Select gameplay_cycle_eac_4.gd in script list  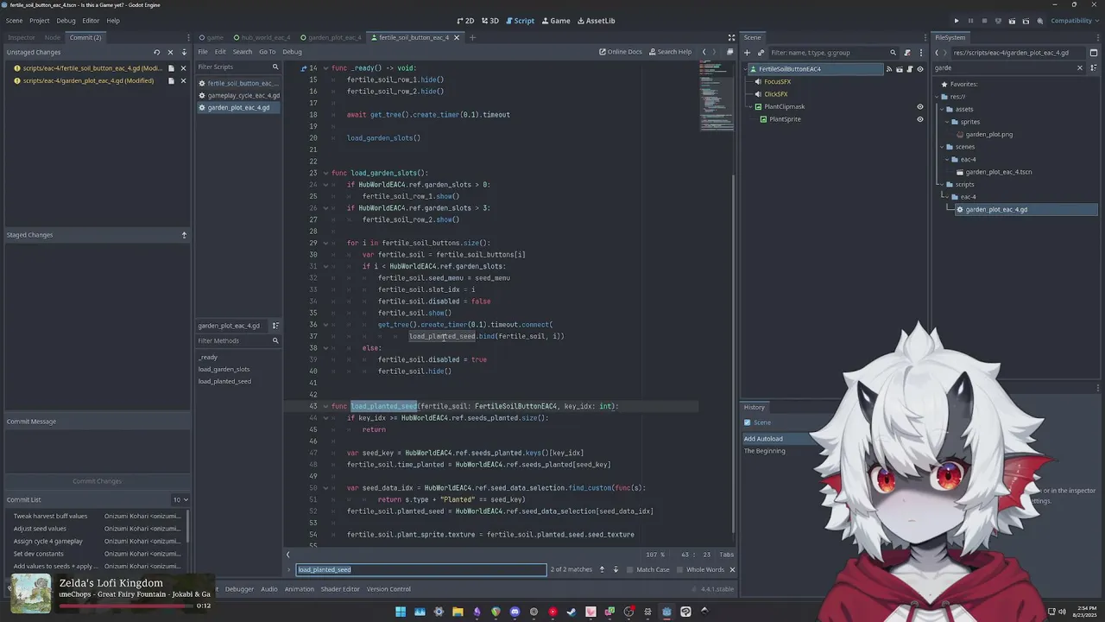239,96
